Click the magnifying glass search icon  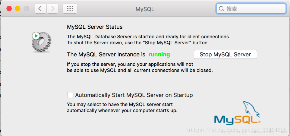tap(222, 9)
